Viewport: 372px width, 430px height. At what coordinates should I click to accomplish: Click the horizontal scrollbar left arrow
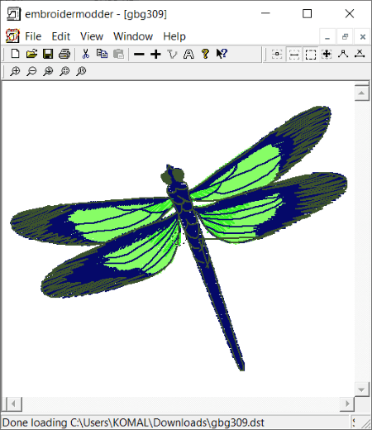(13, 404)
